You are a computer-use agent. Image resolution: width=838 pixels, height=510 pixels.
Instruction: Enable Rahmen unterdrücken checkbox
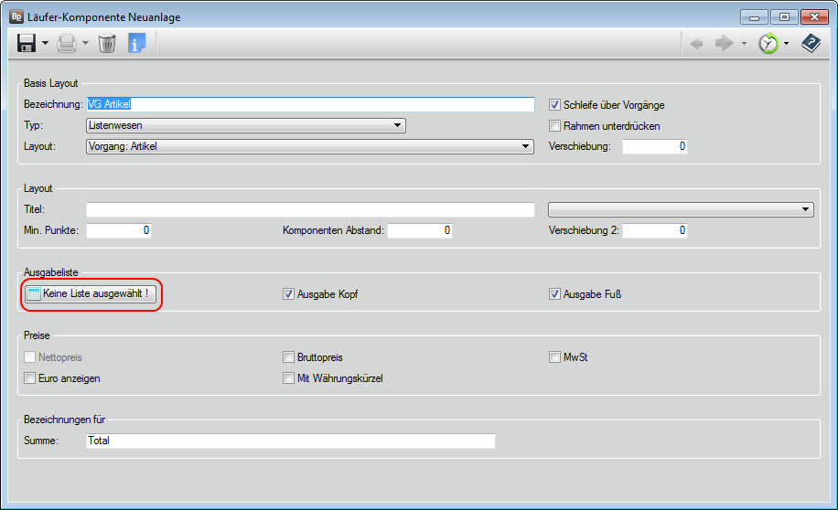pos(554,126)
